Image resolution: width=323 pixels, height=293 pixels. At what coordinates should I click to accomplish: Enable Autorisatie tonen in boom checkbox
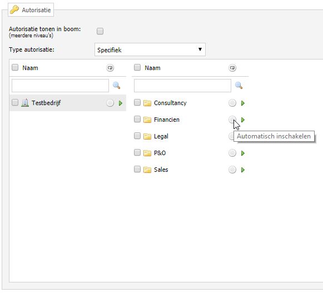click(100, 31)
